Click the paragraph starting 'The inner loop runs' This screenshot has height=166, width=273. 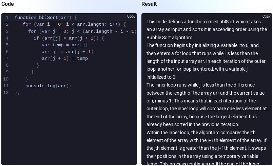click(x=207, y=105)
